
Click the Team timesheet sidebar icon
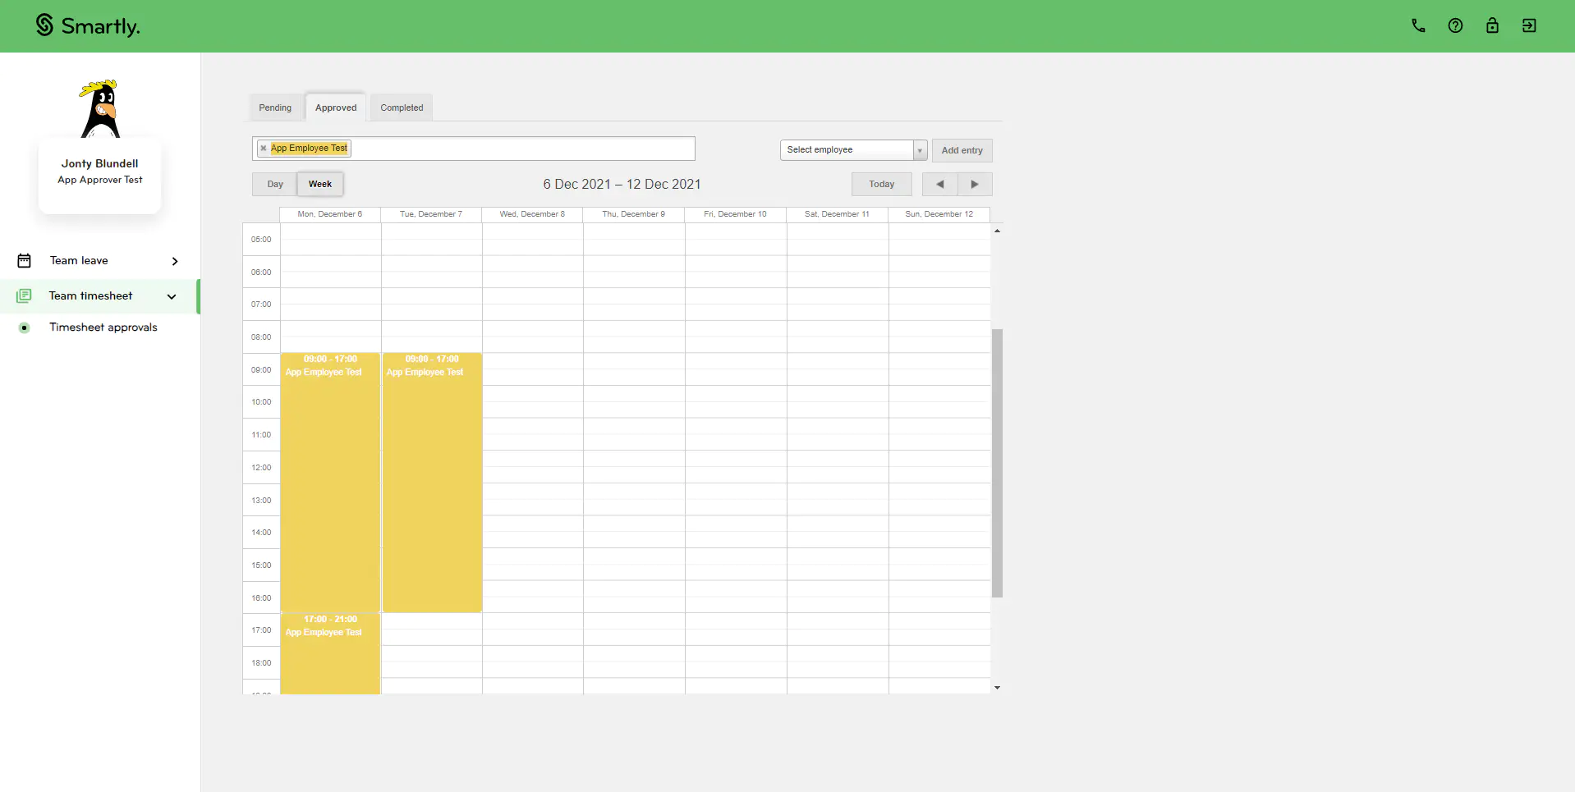tap(25, 295)
